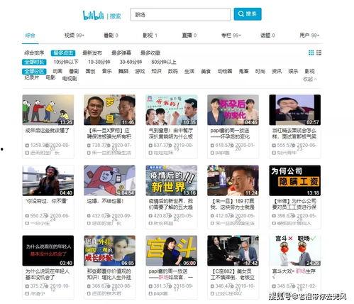Filter by 60分钟以上 duration

pos(164,62)
